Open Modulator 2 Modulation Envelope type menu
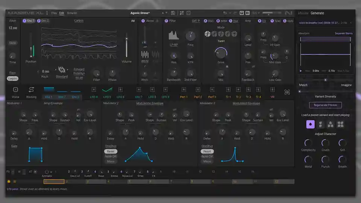 pos(150,103)
